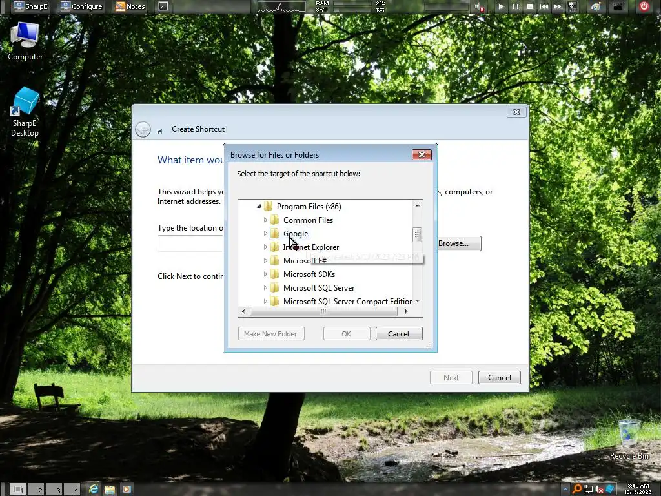The image size is (661, 496).
Task: Select the SharpE Desktop shortcut icon
Action: tap(25, 112)
